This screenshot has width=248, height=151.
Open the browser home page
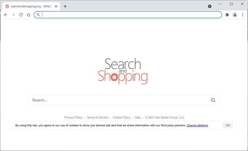(x=28, y=15)
